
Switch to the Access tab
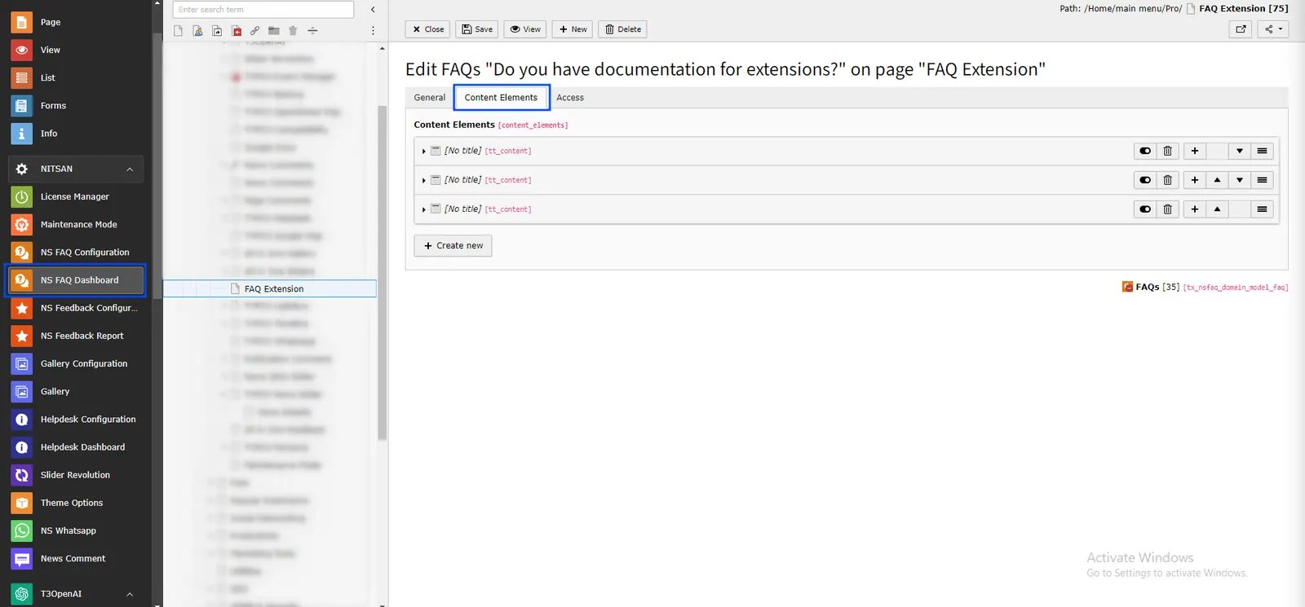[570, 98]
